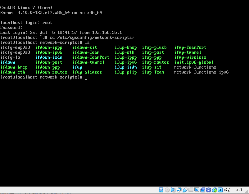The image size is (249, 194).
Task: Click the ifup-bnep script name
Action: (126, 47)
